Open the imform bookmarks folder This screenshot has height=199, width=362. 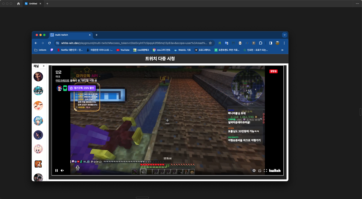(40, 50)
